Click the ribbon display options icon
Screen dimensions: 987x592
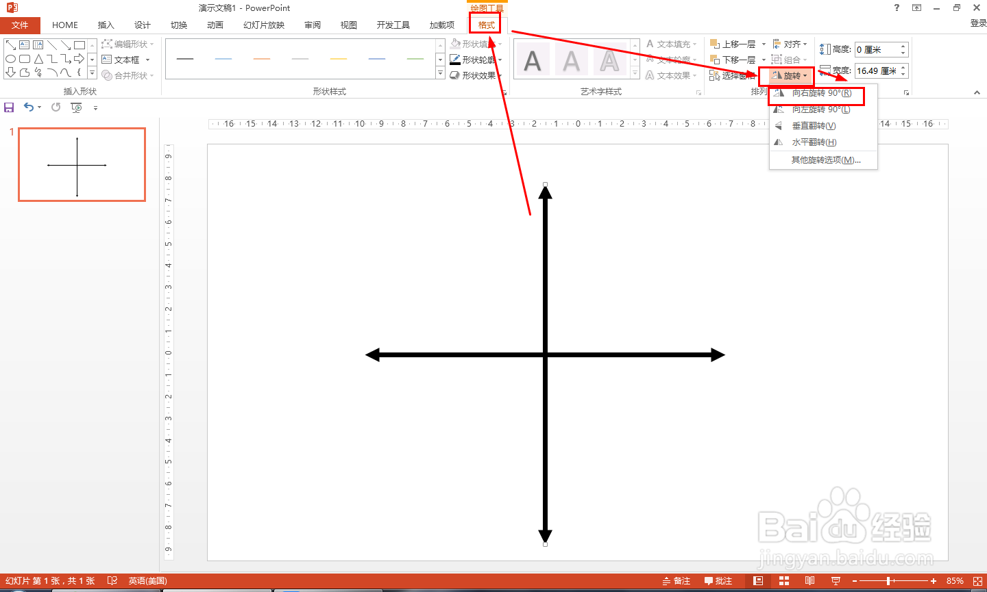pos(916,8)
